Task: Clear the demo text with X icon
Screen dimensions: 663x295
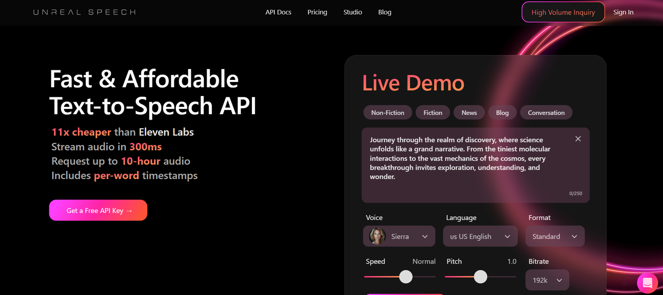Action: pyautogui.click(x=578, y=139)
